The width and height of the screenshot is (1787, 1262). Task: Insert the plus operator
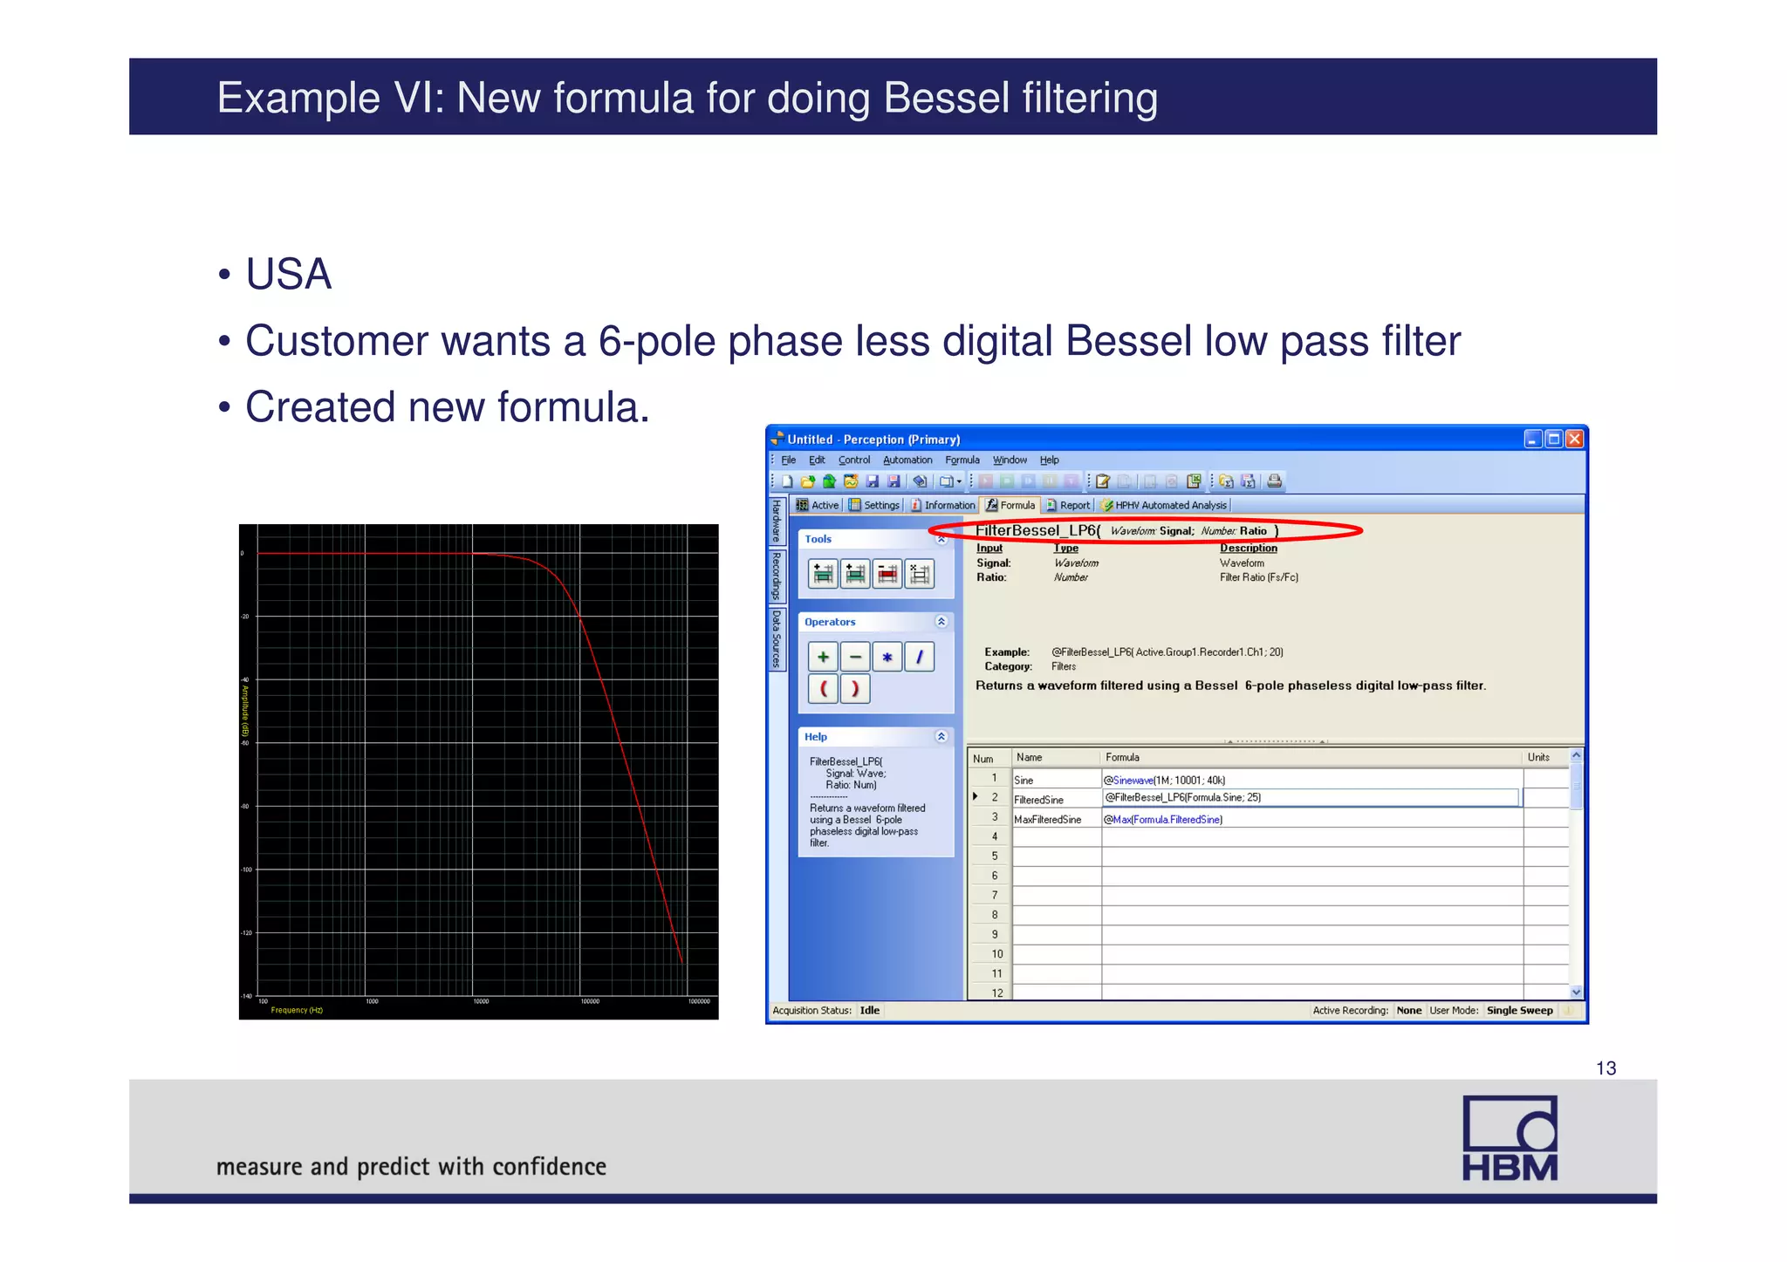click(x=823, y=657)
